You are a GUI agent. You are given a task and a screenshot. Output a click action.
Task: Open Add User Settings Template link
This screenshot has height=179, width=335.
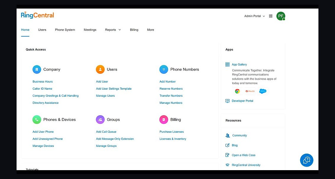(114, 88)
